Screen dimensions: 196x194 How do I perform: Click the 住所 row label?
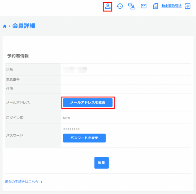point(10,89)
